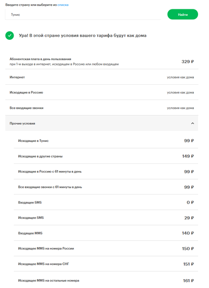Click the green checkmark success icon

tap(9, 36)
